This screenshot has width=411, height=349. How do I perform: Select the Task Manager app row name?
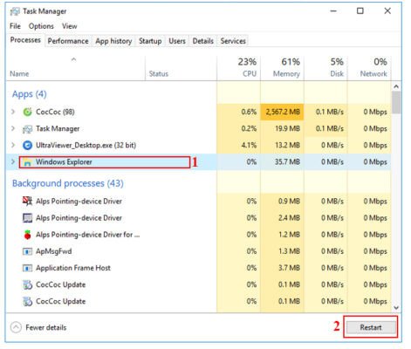click(x=58, y=129)
